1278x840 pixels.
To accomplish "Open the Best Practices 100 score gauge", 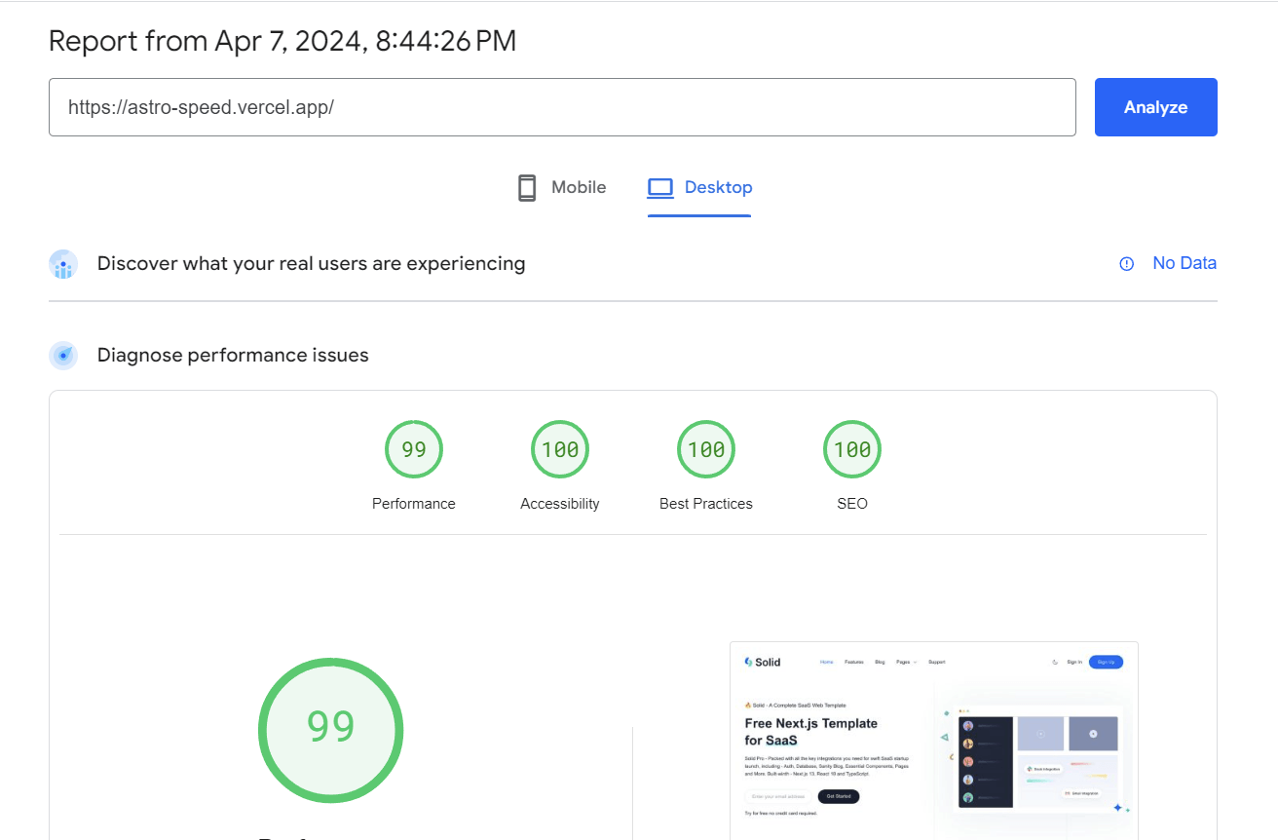I will click(706, 449).
